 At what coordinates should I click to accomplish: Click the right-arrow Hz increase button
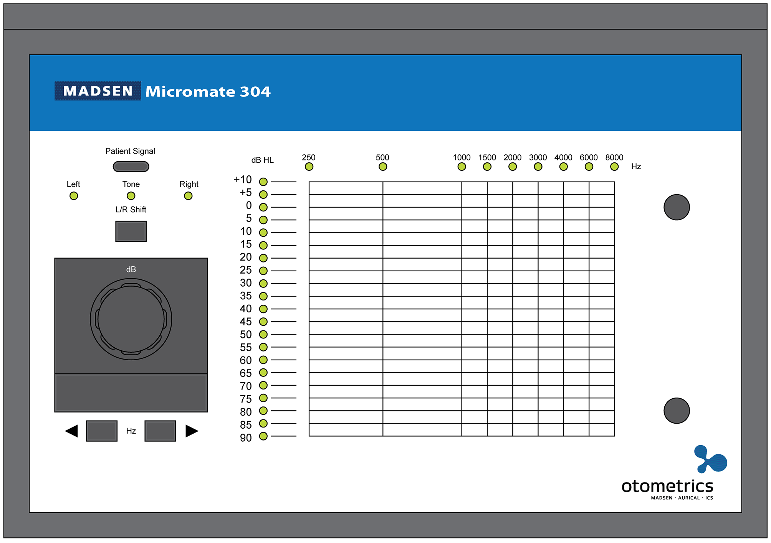pyautogui.click(x=160, y=431)
